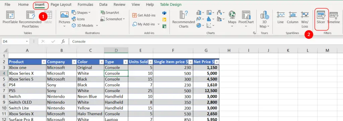Open the Color column filter dropdown
343x121 pixels.
[101, 62]
